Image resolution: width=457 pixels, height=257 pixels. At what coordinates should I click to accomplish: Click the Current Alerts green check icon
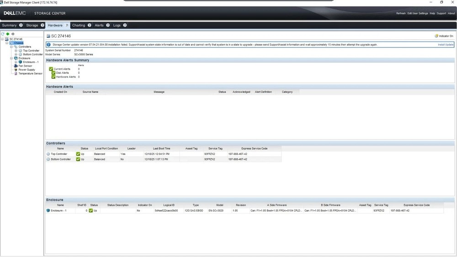51,69
